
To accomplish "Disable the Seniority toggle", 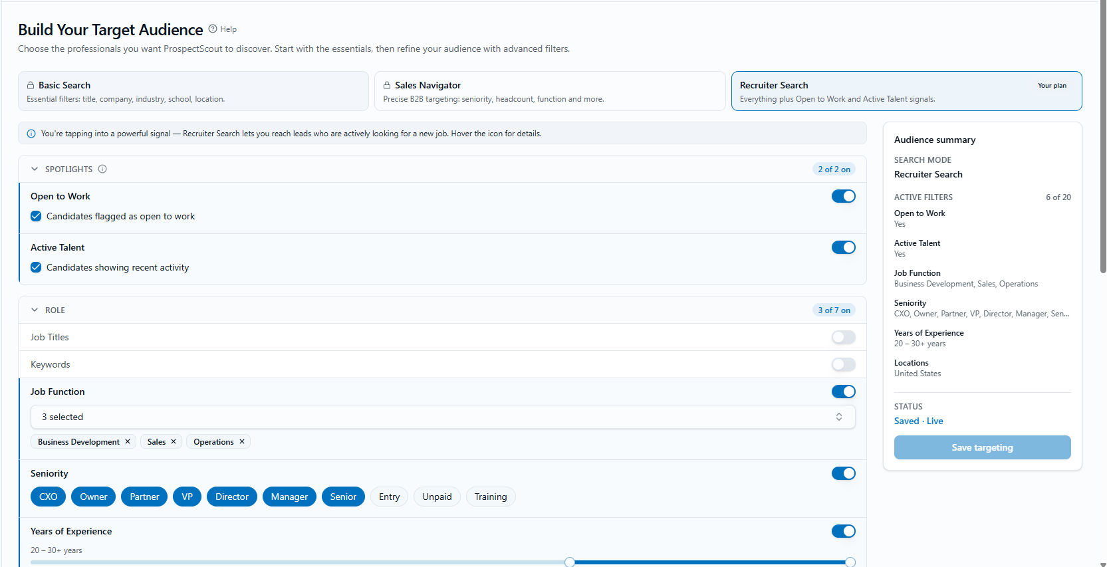I will pos(844,473).
